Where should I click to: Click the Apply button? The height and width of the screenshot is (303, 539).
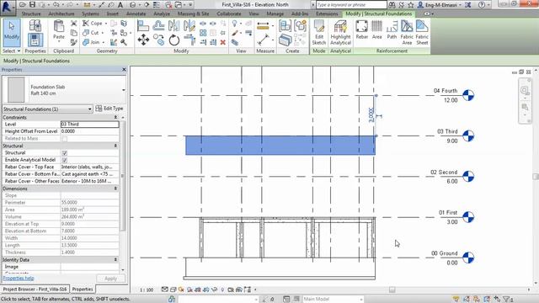click(x=110, y=279)
